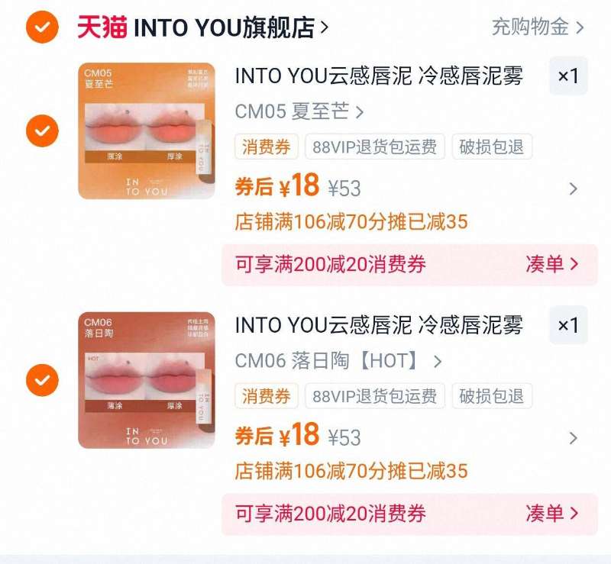This screenshot has width=611, height=564.
Task: Tap the 充购物金 link
Action: 538,27
